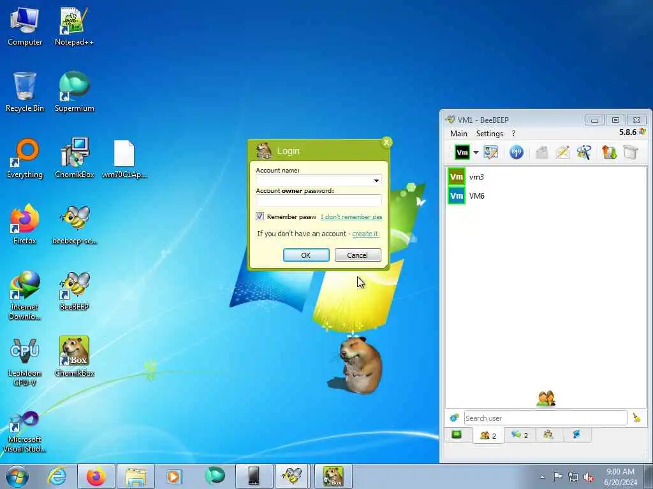
Task: Click the "create it" account link
Action: (365, 234)
